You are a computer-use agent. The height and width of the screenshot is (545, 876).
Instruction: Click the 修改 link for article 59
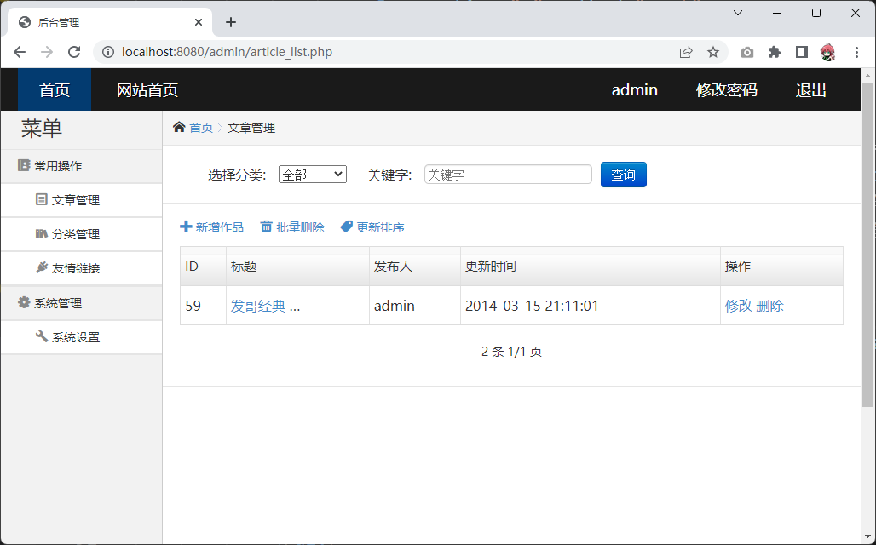point(738,306)
